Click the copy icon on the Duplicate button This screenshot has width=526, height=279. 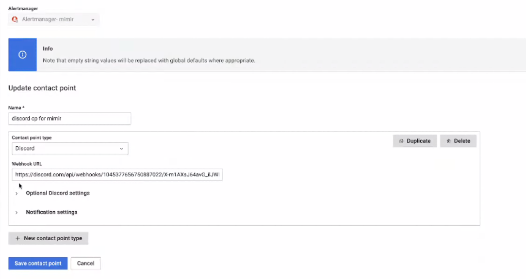tap(401, 141)
